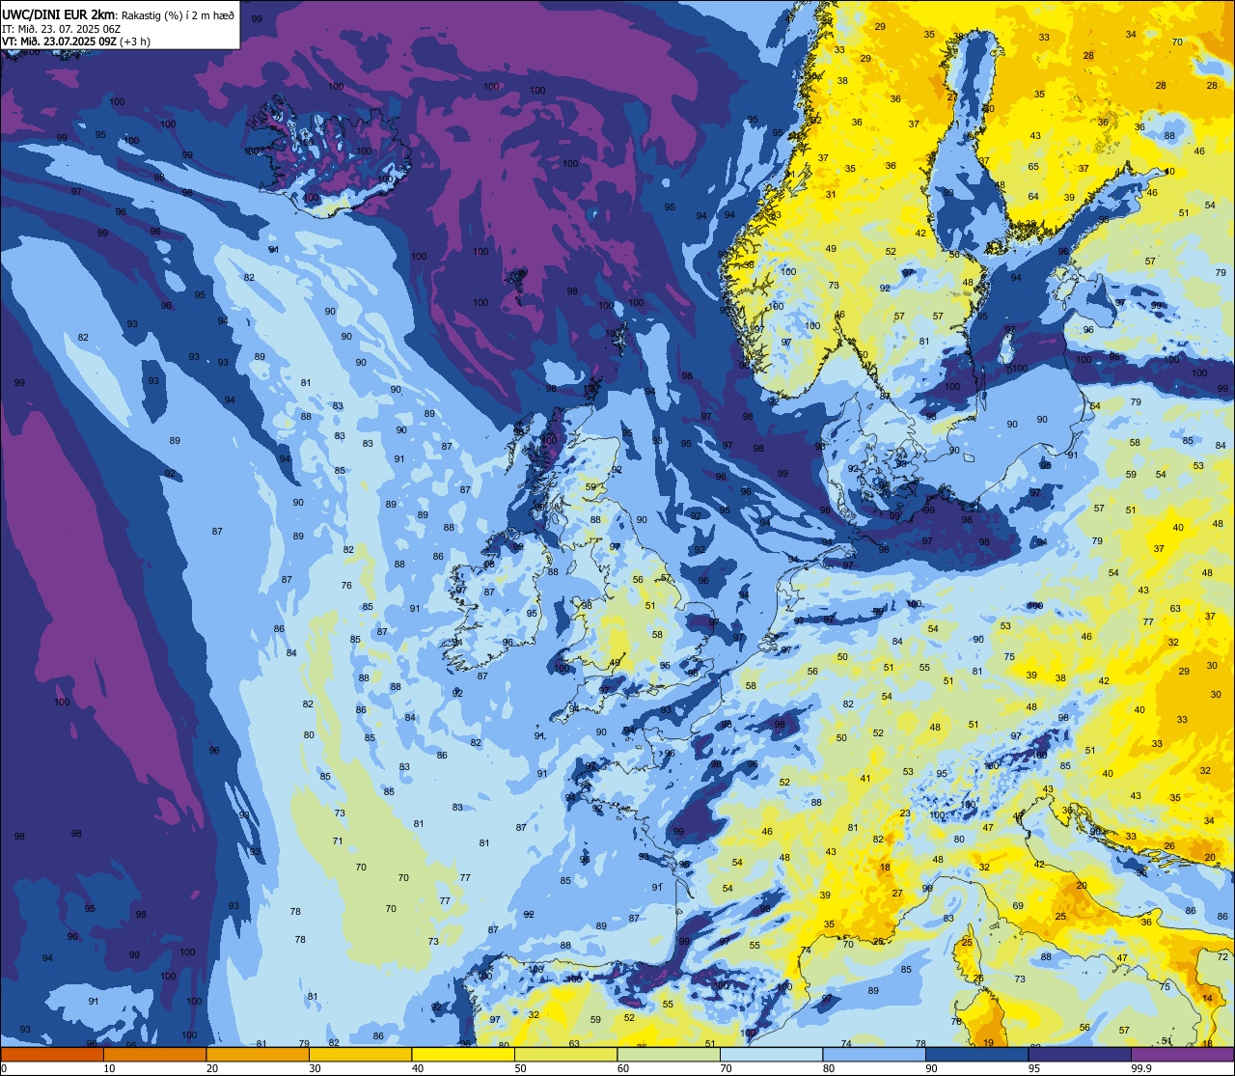
Task: Select the bright yellow 40–50% legend swatch
Action: pos(463,1055)
